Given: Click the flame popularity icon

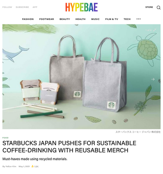Looking at the screenshot, I should click(x=32, y=166).
